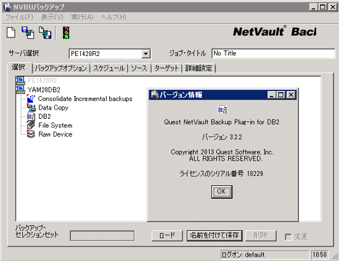This screenshot has width=339, height=261.
Task: Open the ヘルプ(H) menu
Action: point(114,17)
